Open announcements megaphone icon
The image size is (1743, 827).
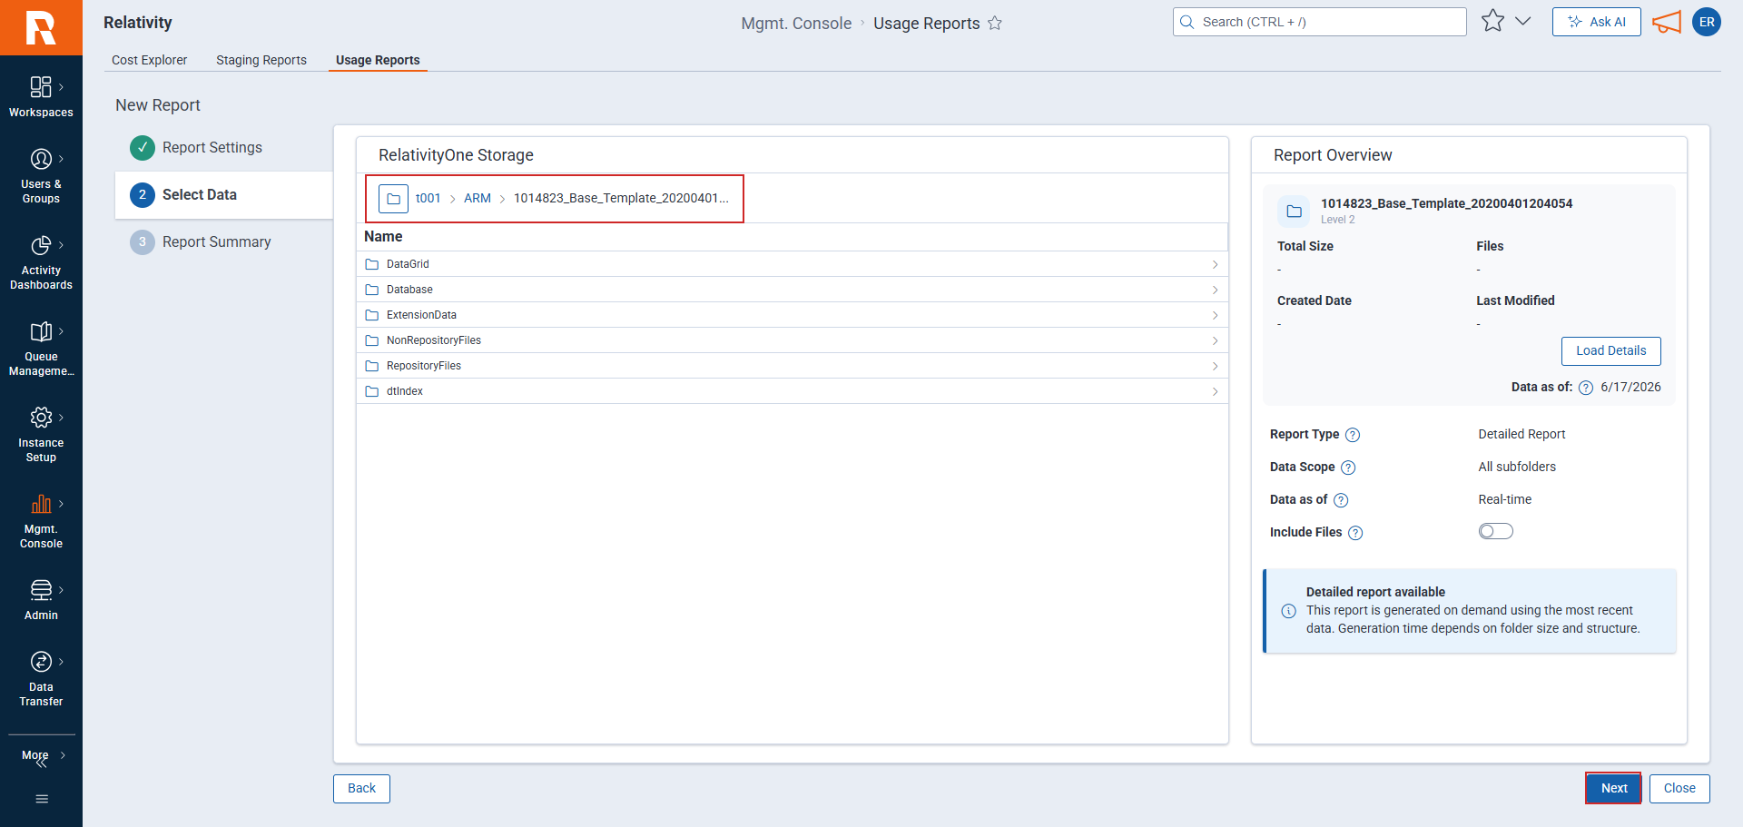click(x=1667, y=22)
